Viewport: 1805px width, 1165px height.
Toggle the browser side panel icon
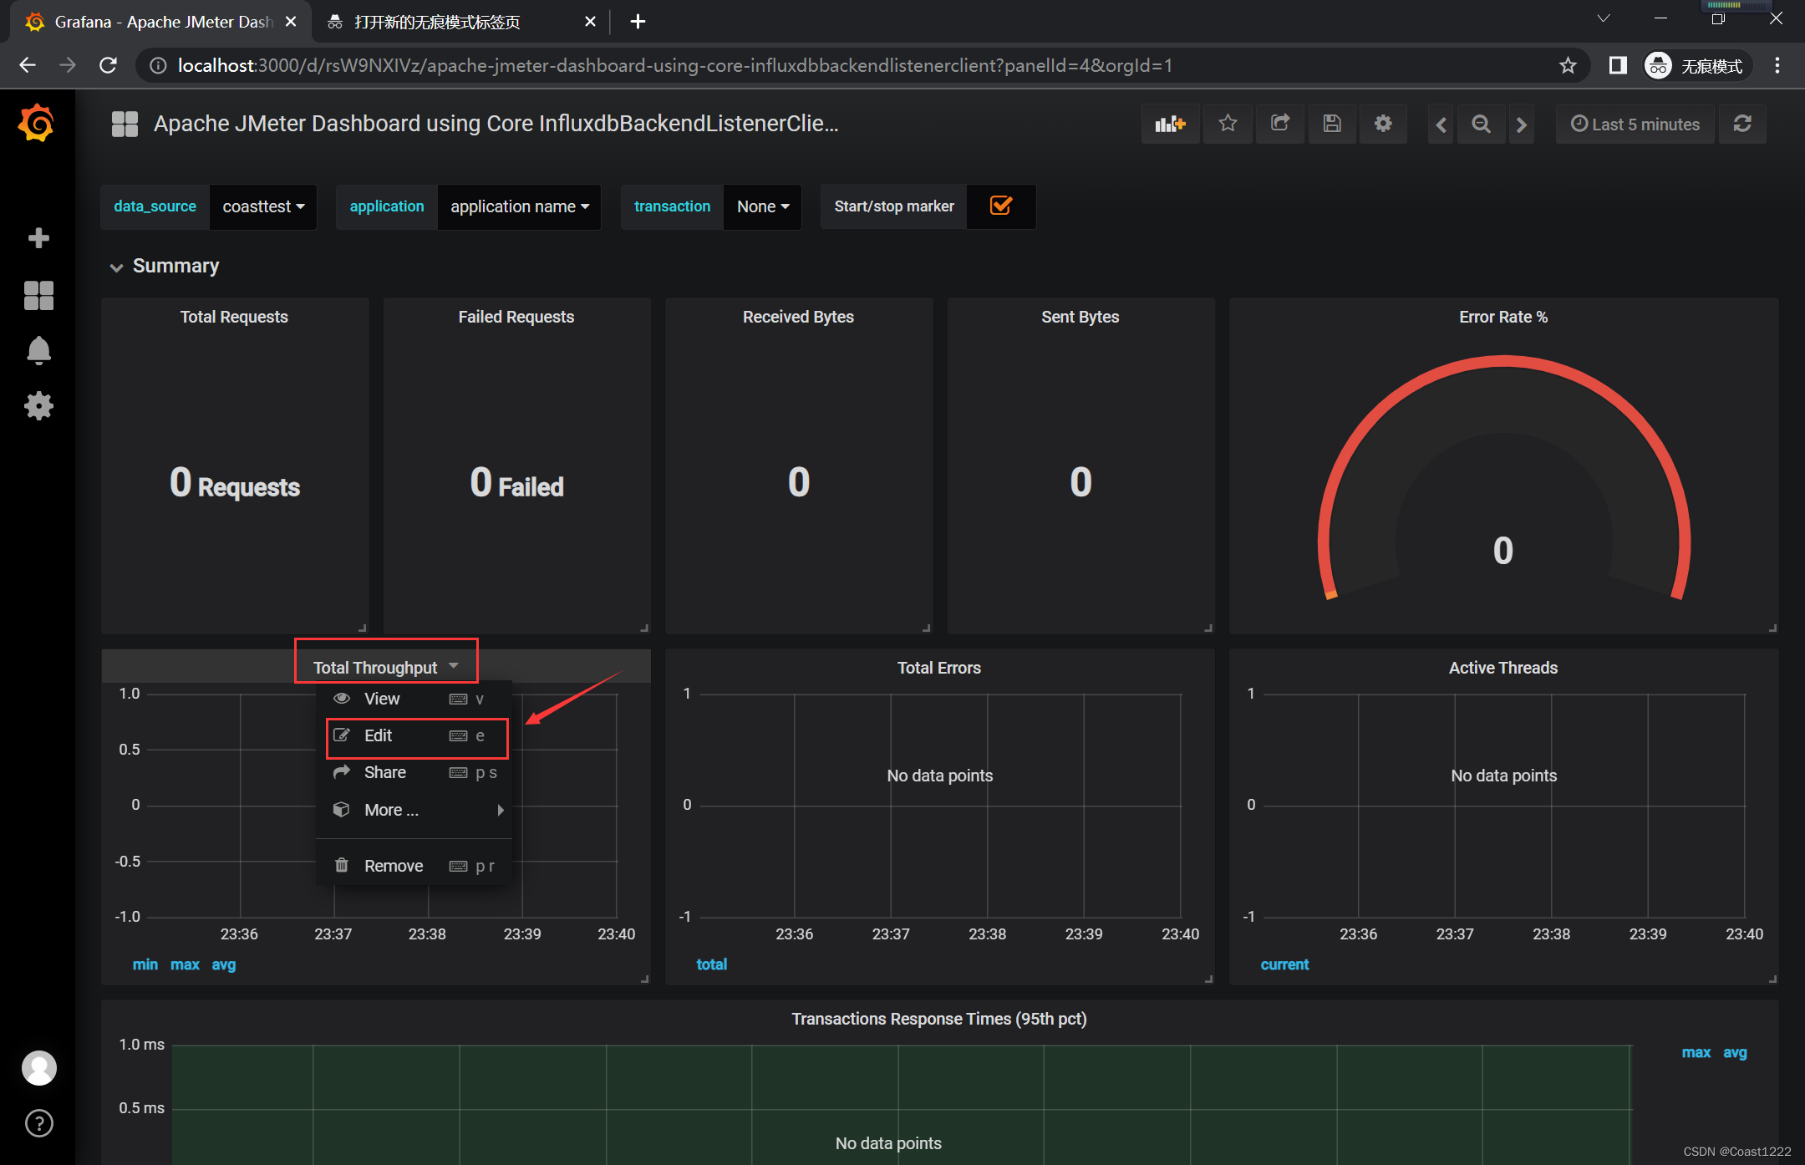(x=1618, y=65)
